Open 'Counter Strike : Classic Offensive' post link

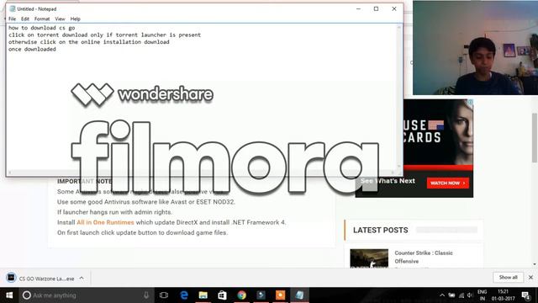coord(424,257)
